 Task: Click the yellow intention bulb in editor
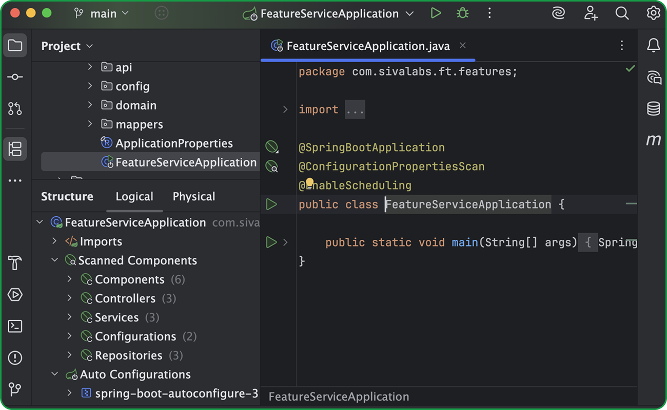pyautogui.click(x=310, y=182)
